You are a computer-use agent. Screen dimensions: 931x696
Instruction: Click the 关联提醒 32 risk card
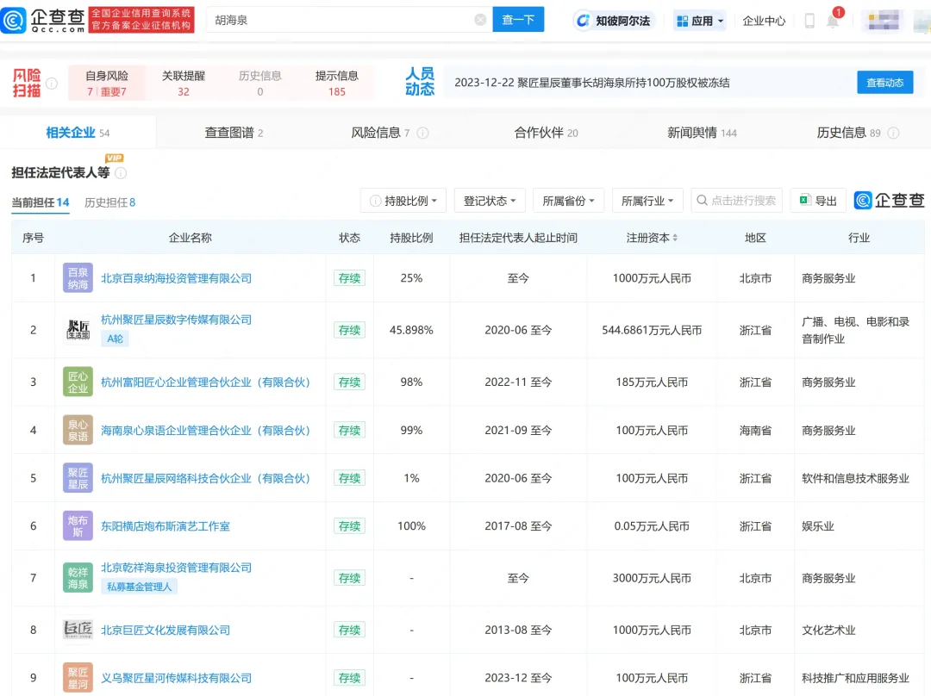[184, 83]
